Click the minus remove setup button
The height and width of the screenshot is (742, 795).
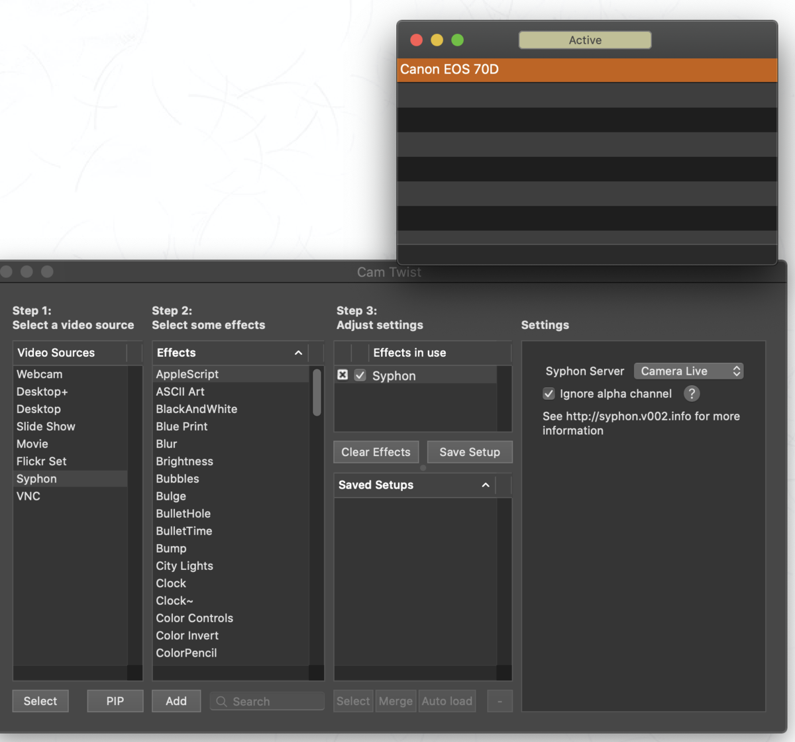coord(500,701)
